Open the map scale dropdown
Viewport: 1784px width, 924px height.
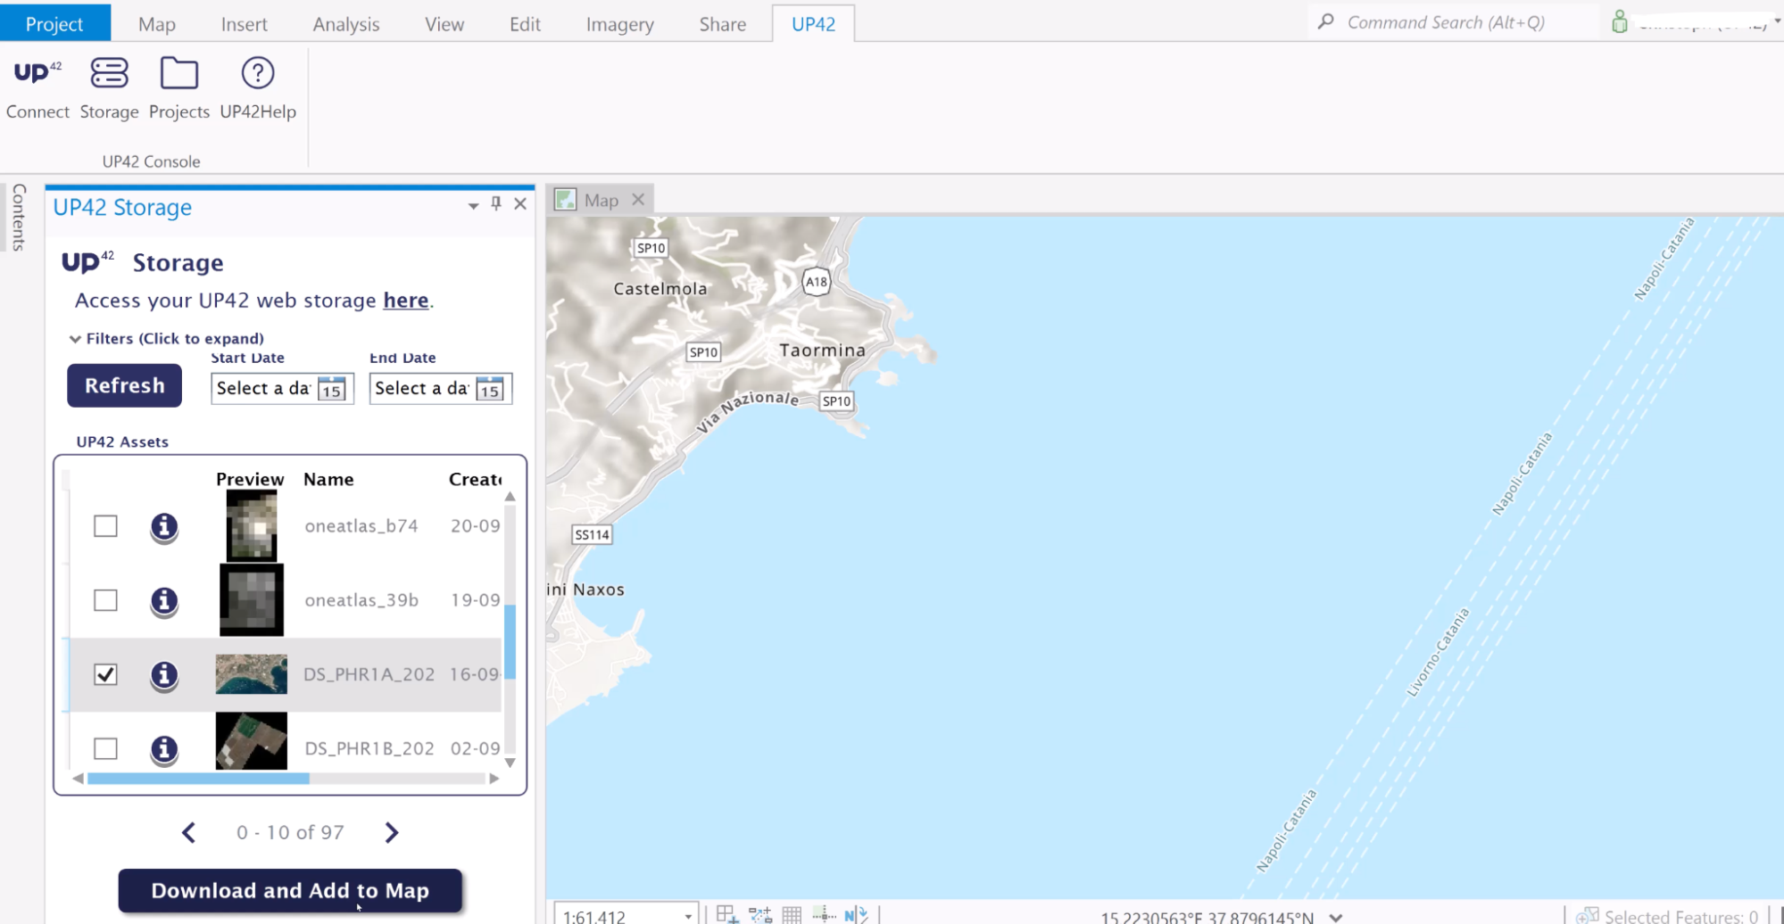point(688,916)
